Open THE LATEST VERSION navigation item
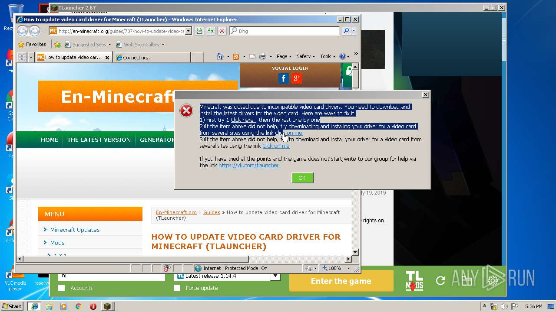Screen dimensions: 556x312 (x=99, y=140)
